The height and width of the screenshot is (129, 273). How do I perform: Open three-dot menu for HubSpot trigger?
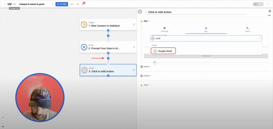point(134,24)
